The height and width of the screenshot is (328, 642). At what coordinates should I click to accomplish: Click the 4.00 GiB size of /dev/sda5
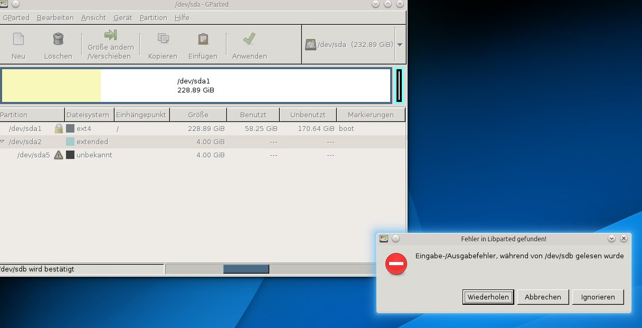click(211, 155)
